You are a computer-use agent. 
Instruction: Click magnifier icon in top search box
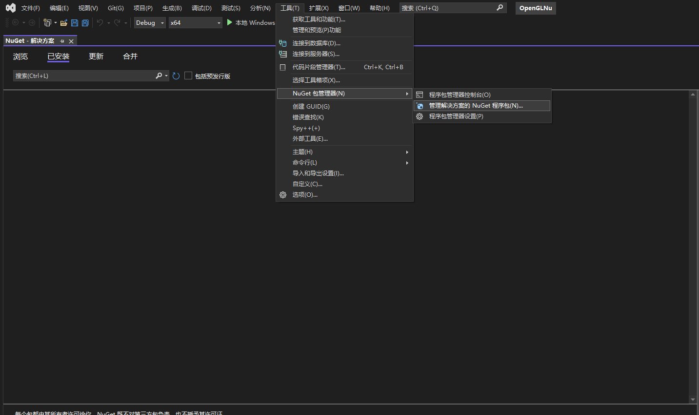[499, 8]
